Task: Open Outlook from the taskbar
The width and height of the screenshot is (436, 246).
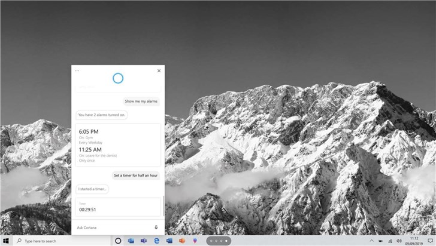Action: tap(131, 241)
